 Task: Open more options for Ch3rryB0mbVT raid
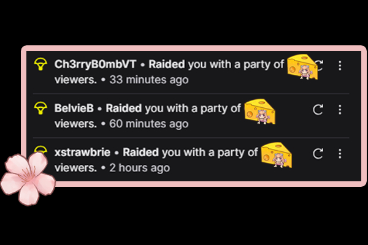[340, 66]
